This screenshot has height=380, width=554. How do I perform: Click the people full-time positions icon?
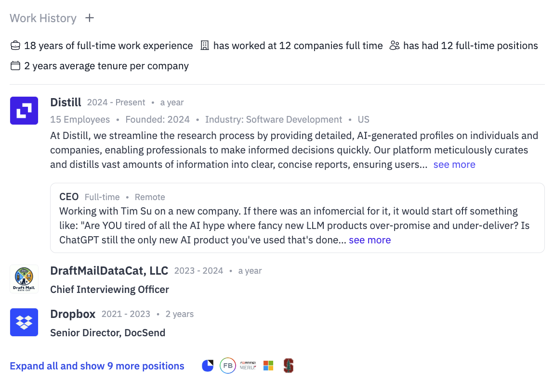click(395, 46)
